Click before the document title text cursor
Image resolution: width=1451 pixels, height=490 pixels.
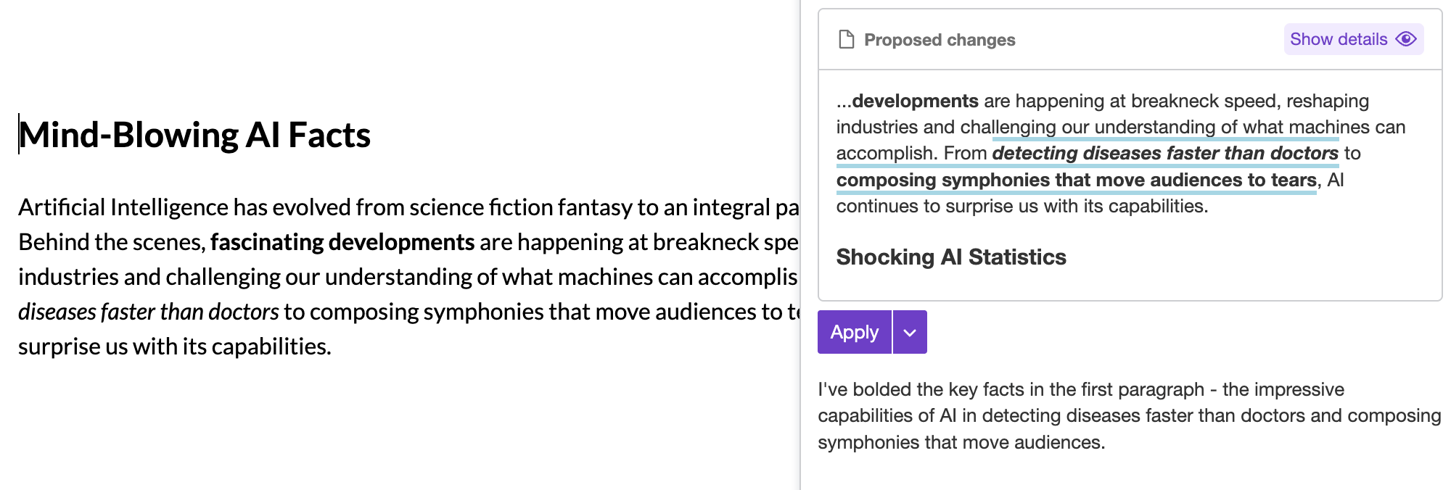point(19,134)
